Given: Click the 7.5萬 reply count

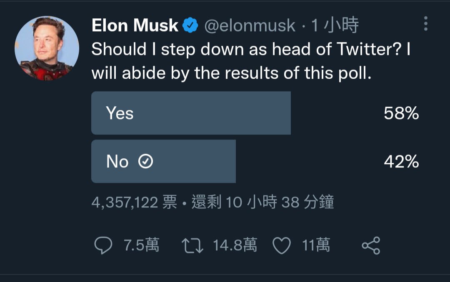Looking at the screenshot, I should tap(141, 246).
